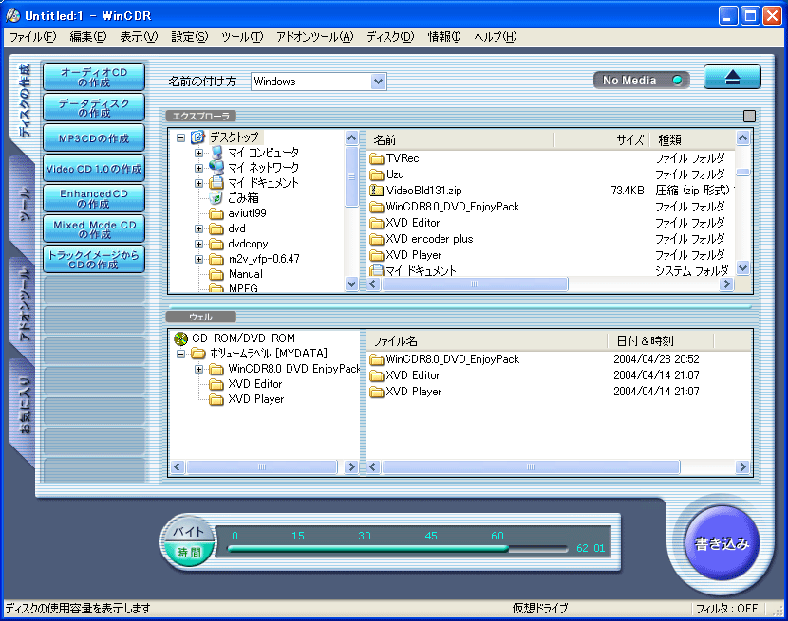Select Mixed Mode CD の作成 in the sidebar
This screenshot has width=788, height=621.
pyautogui.click(x=93, y=228)
